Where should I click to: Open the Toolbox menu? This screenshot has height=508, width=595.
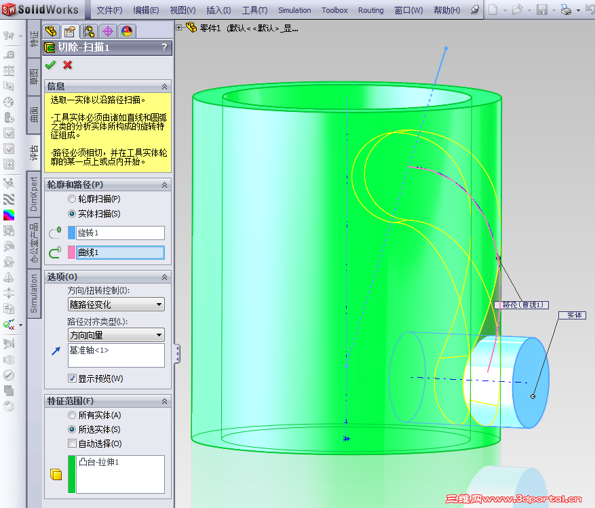pos(334,10)
